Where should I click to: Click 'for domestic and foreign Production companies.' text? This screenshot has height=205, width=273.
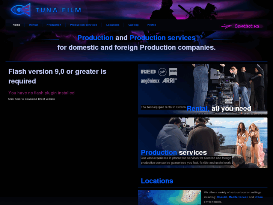click(x=137, y=47)
